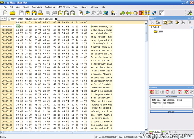Click the yellow frame modify icon
The image size is (194, 139).
tap(135, 13)
